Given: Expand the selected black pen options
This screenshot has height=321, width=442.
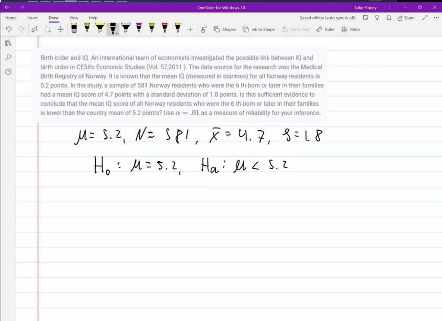Looking at the screenshot, I should coord(117,33).
